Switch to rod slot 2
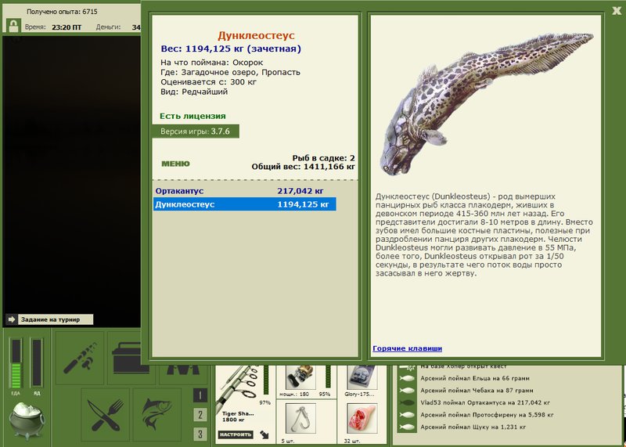Screen dimensions: 626x447 (x=200, y=414)
